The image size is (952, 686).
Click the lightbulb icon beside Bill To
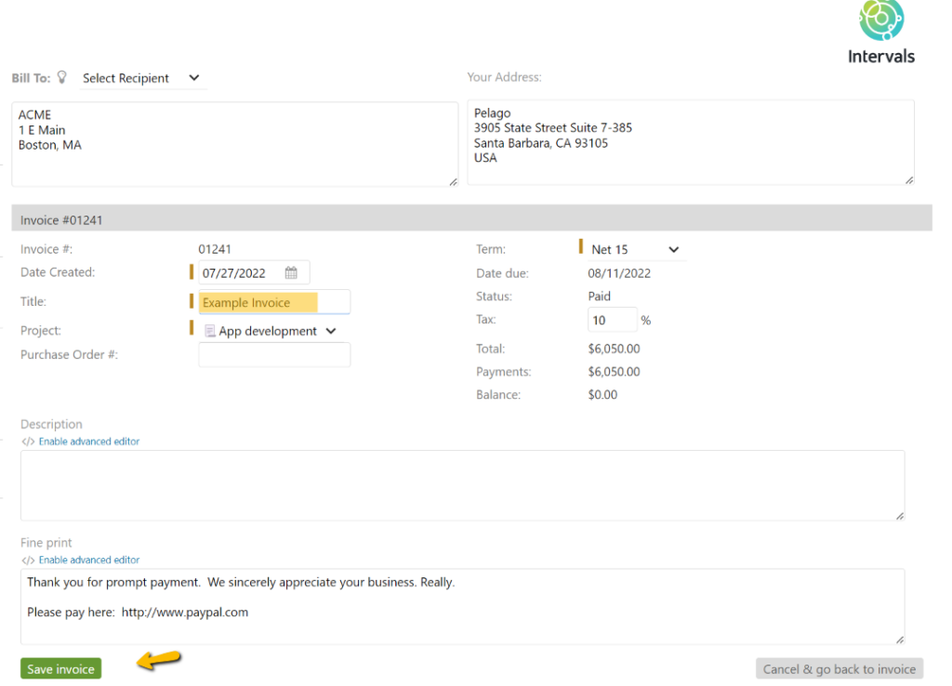pos(61,77)
